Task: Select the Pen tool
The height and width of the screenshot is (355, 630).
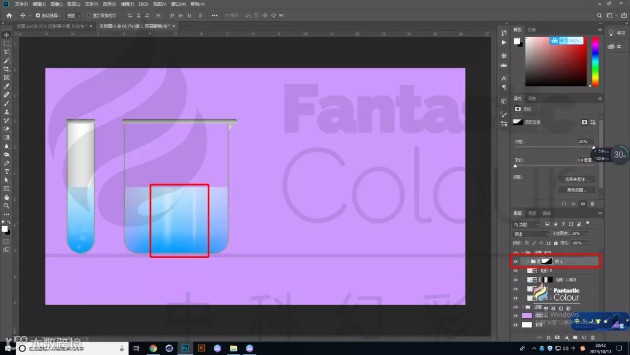Action: pyautogui.click(x=6, y=163)
